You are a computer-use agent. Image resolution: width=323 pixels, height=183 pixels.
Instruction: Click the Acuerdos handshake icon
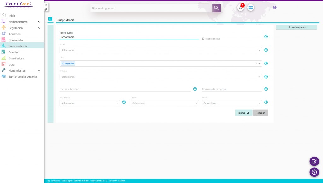(x=3, y=34)
